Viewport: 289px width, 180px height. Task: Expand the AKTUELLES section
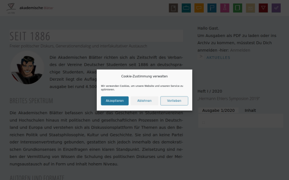pyautogui.click(x=218, y=58)
